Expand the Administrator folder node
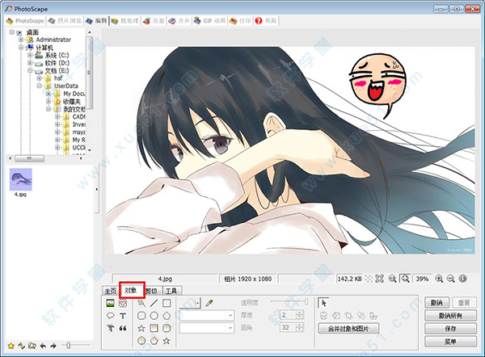This screenshot has width=485, height=357. coord(21,40)
